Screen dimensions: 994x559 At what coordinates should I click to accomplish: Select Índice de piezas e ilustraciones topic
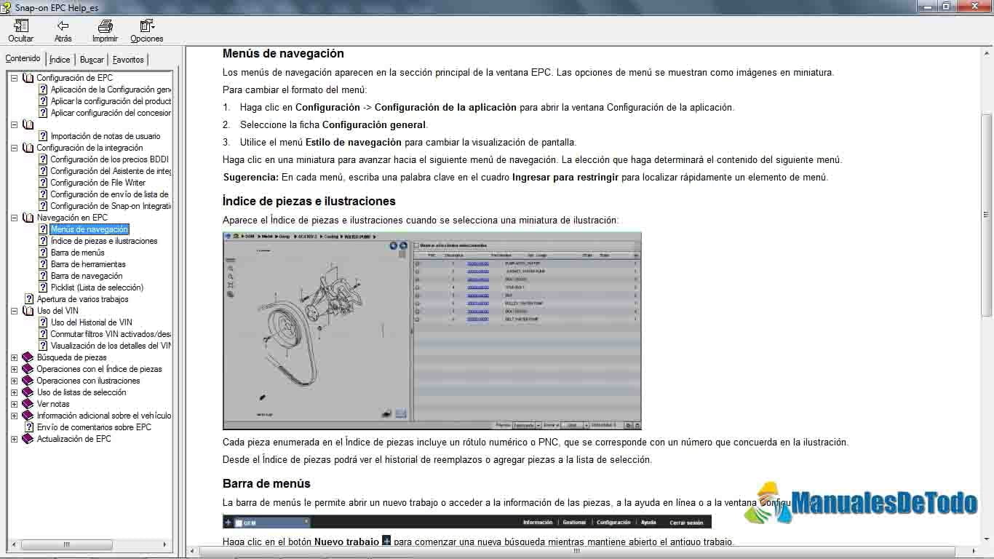point(104,241)
